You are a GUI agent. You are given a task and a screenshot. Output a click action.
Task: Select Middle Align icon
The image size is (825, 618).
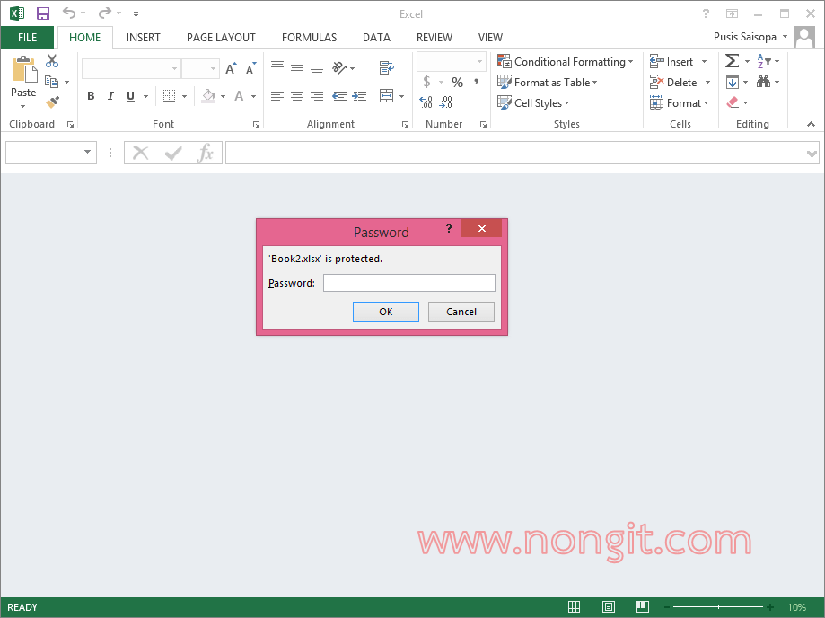pos(297,68)
